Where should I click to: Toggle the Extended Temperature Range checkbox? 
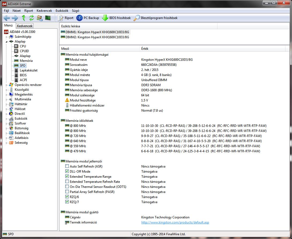click(67, 176)
